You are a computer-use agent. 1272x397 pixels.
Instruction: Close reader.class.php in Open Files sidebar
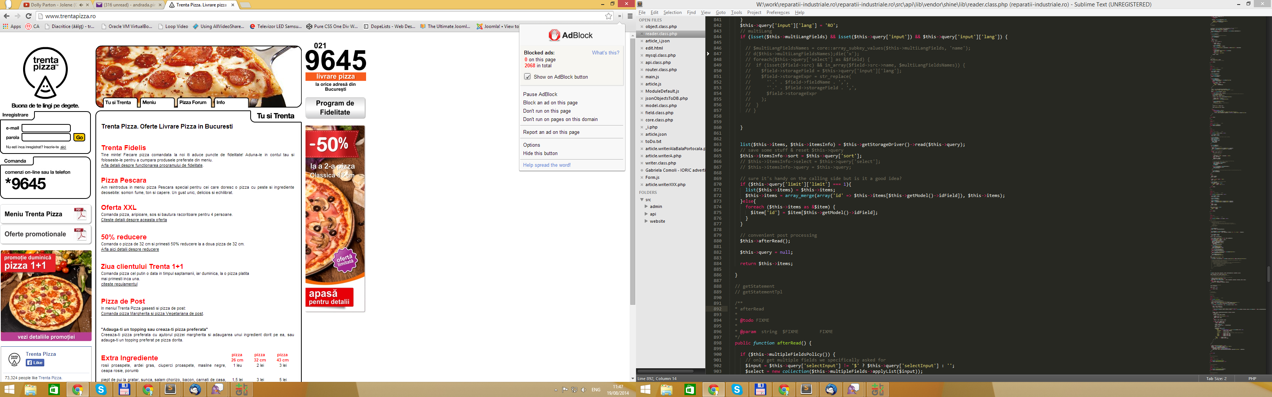(641, 34)
